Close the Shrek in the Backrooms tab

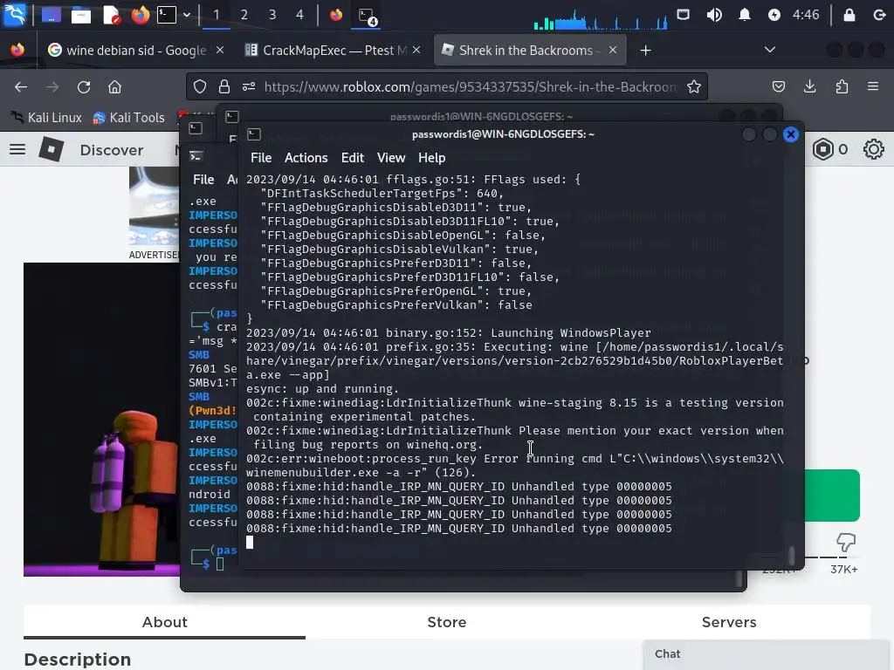point(612,50)
